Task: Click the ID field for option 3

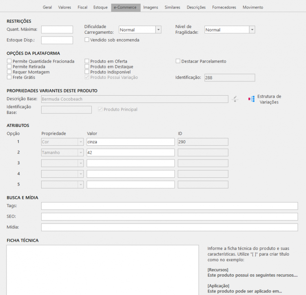Action: [x=203, y=163]
